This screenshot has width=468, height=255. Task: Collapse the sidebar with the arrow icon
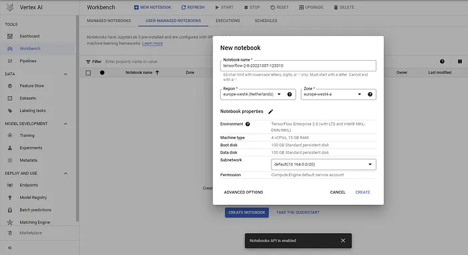pos(10,248)
